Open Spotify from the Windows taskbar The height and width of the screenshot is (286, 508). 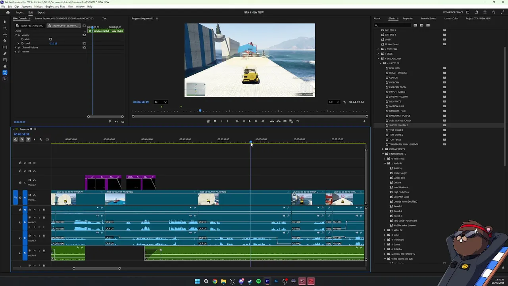pos(258,281)
